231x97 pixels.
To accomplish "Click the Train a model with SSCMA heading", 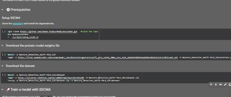I will click(30, 89).
